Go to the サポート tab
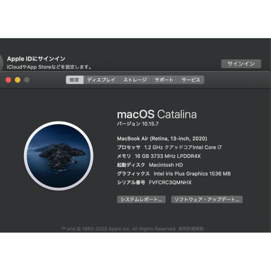This screenshot has width=271, height=271. [164, 80]
